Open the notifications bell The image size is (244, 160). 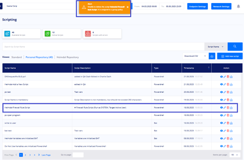(238, 6)
